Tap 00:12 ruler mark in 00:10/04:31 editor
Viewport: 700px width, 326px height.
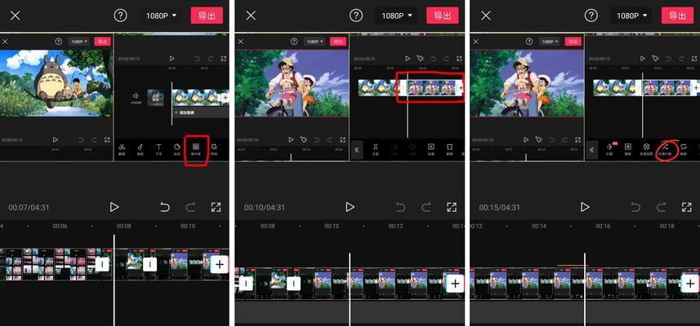pos(395,227)
